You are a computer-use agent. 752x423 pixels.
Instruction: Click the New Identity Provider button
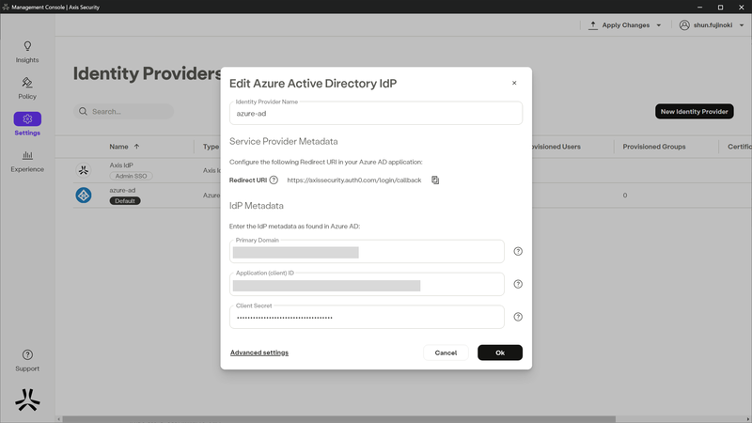(694, 111)
